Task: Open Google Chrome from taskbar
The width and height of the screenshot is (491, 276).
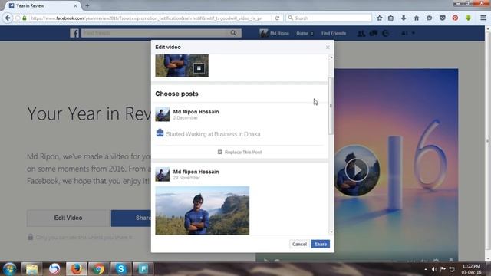Action: coord(98,269)
